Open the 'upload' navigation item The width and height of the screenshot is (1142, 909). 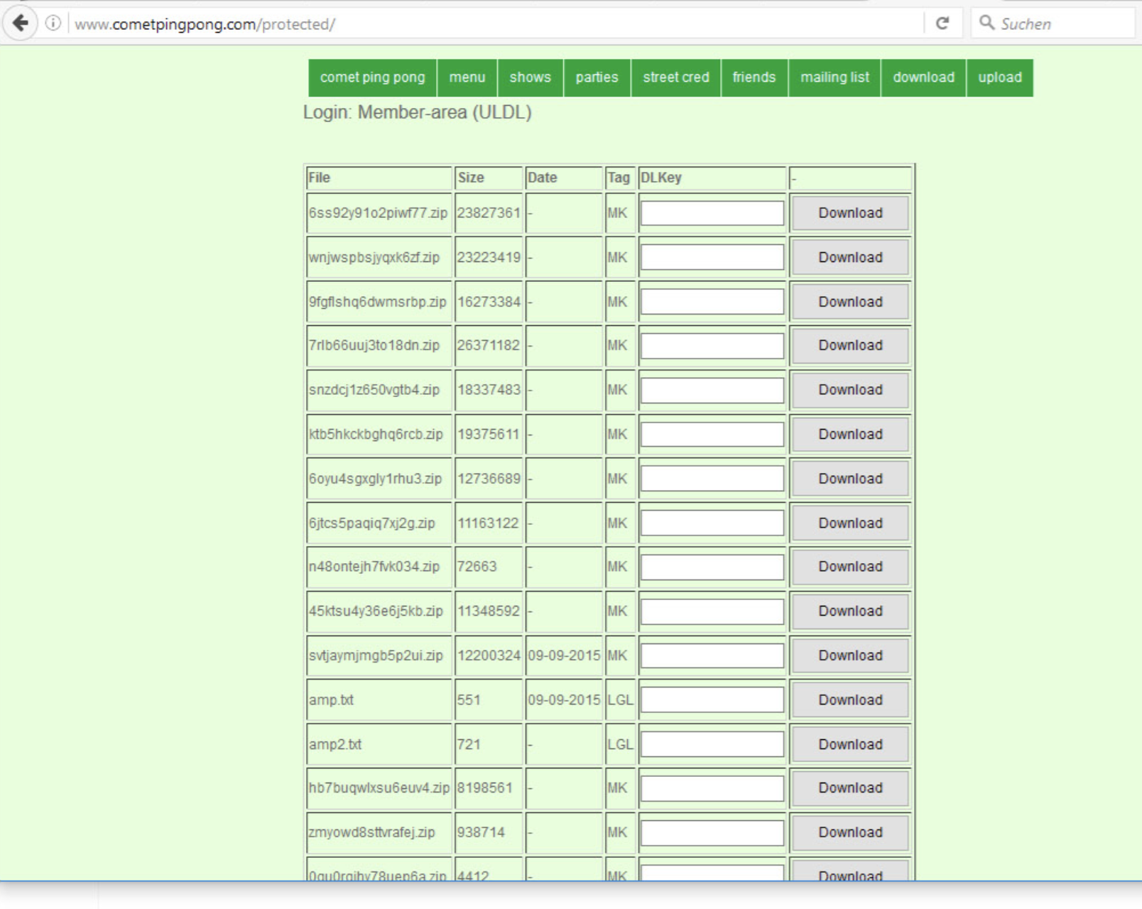pyautogui.click(x=999, y=77)
